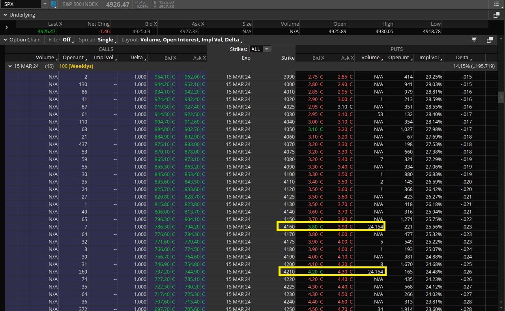Click the 4210 strike call bid 737.20
Viewport: 505px width, 311px height.
click(162, 272)
